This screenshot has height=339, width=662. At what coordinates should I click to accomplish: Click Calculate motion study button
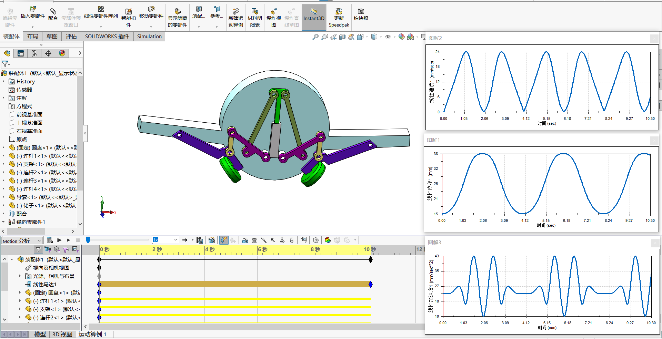50,240
